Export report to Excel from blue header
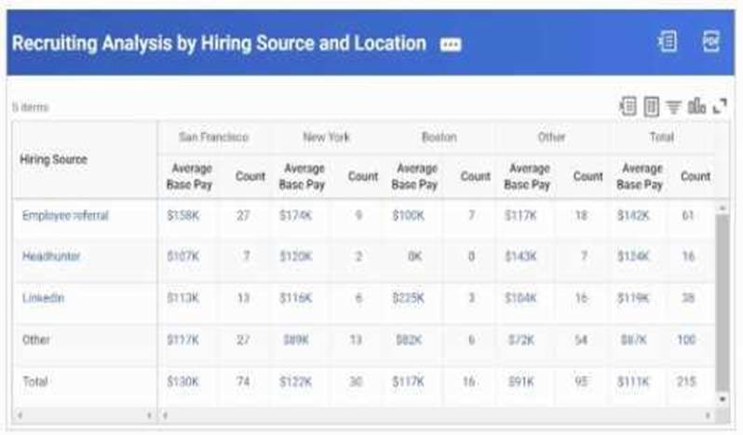Viewport: 743px width, 435px height. tap(668, 43)
